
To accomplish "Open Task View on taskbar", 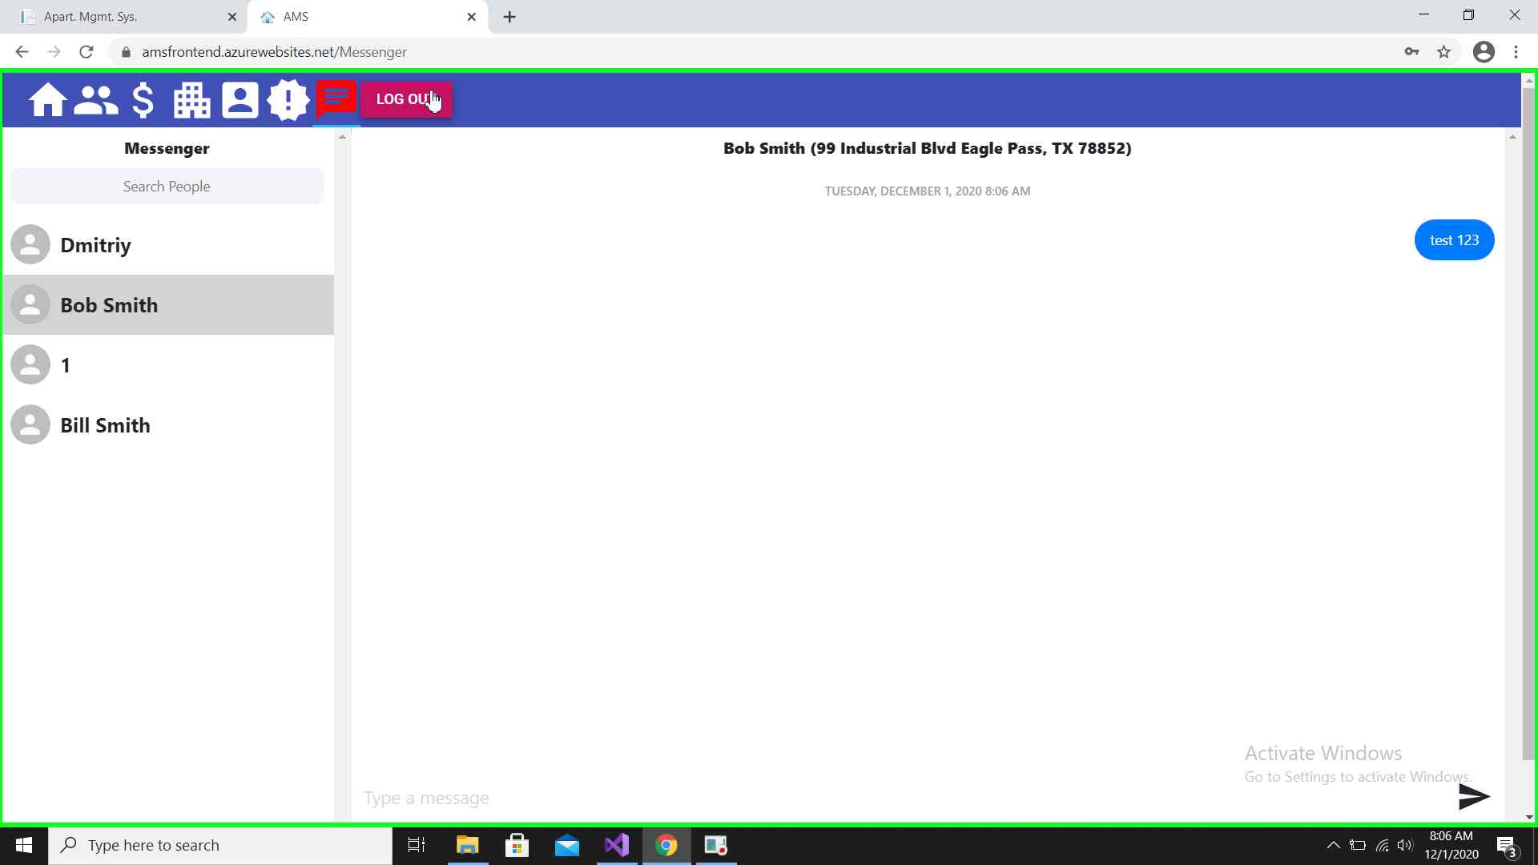I will pos(417,845).
